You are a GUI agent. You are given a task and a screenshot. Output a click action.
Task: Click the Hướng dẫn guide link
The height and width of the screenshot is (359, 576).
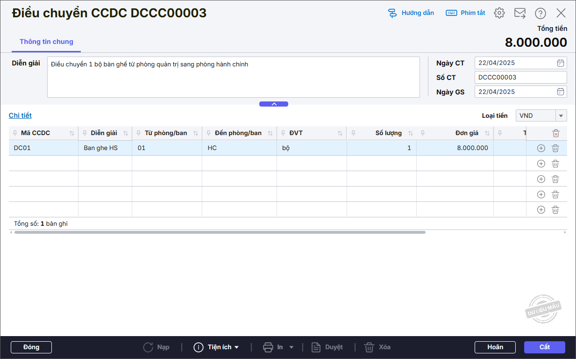[x=411, y=13]
